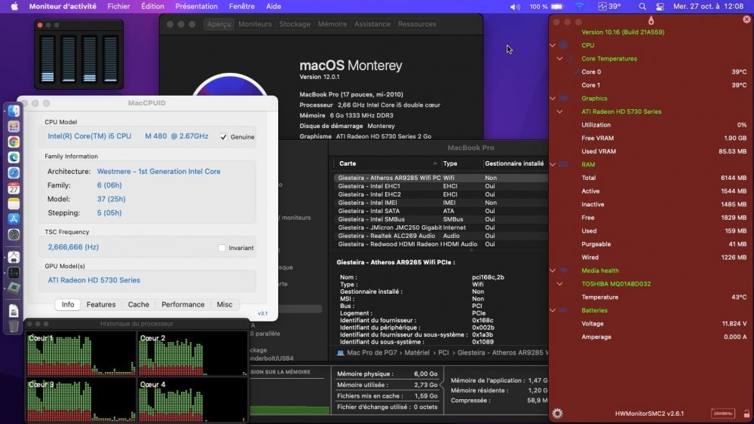754x424 pixels.
Task: Select Info tab in MacCPUID
Action: pos(68,304)
